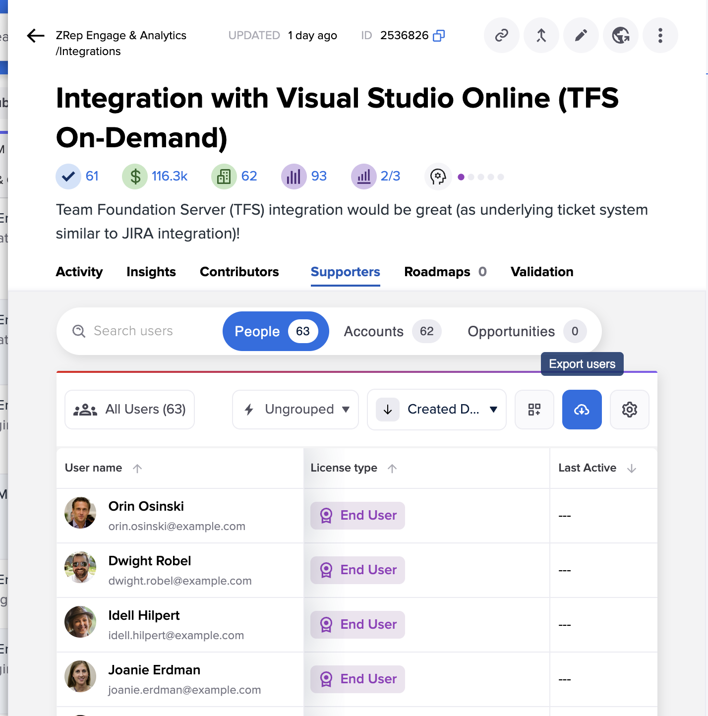Click the name Dwight Robel
This screenshot has height=716, width=708.
150,561
